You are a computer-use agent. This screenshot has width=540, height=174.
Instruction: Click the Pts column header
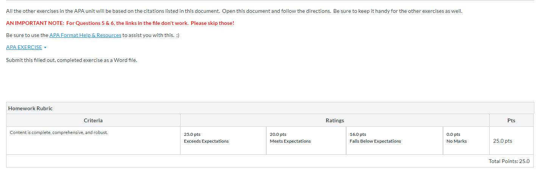[511, 120]
